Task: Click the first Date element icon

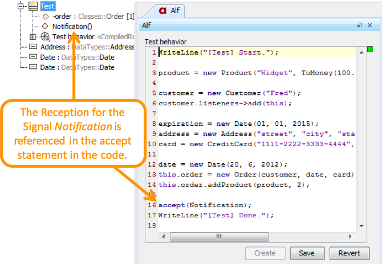Action: point(33,57)
